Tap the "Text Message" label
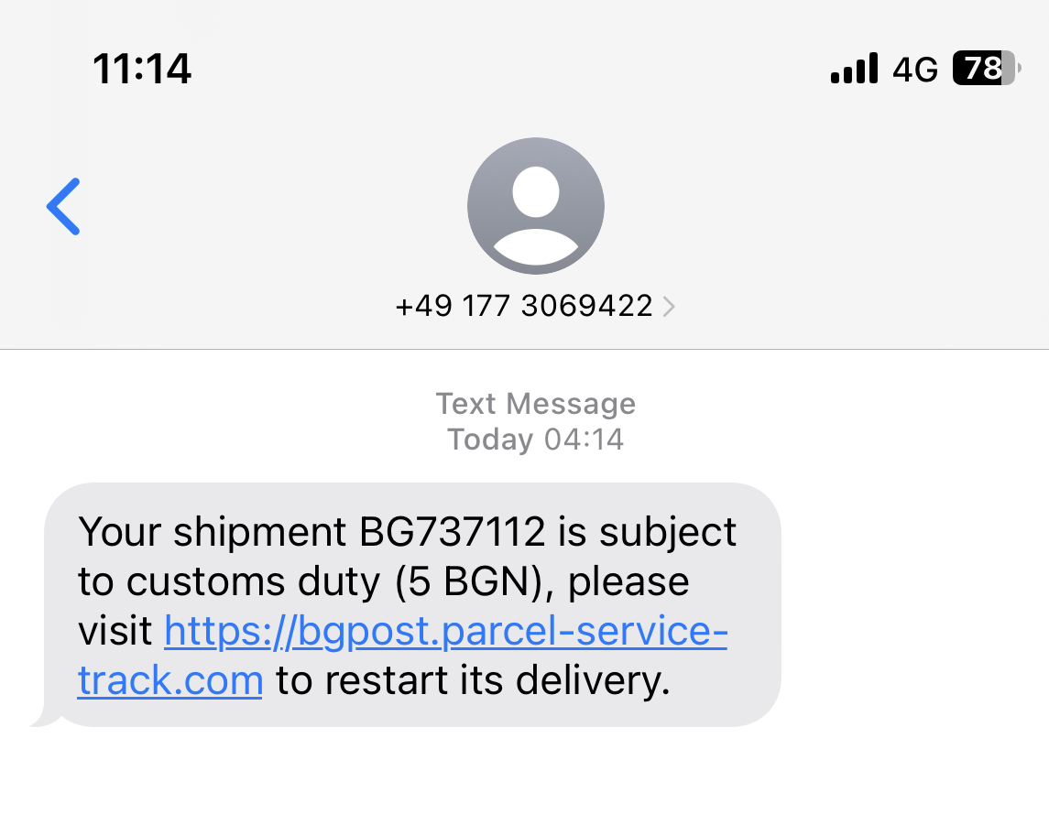This screenshot has width=1049, height=814. pos(535,404)
